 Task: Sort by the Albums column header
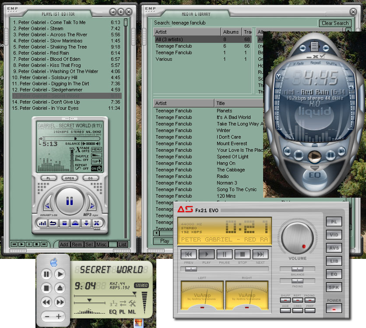point(231,32)
